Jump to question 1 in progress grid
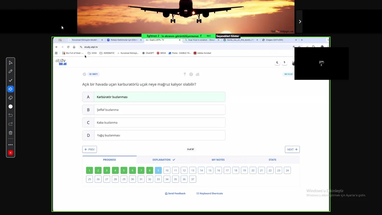This screenshot has height=215, width=382. (89, 170)
